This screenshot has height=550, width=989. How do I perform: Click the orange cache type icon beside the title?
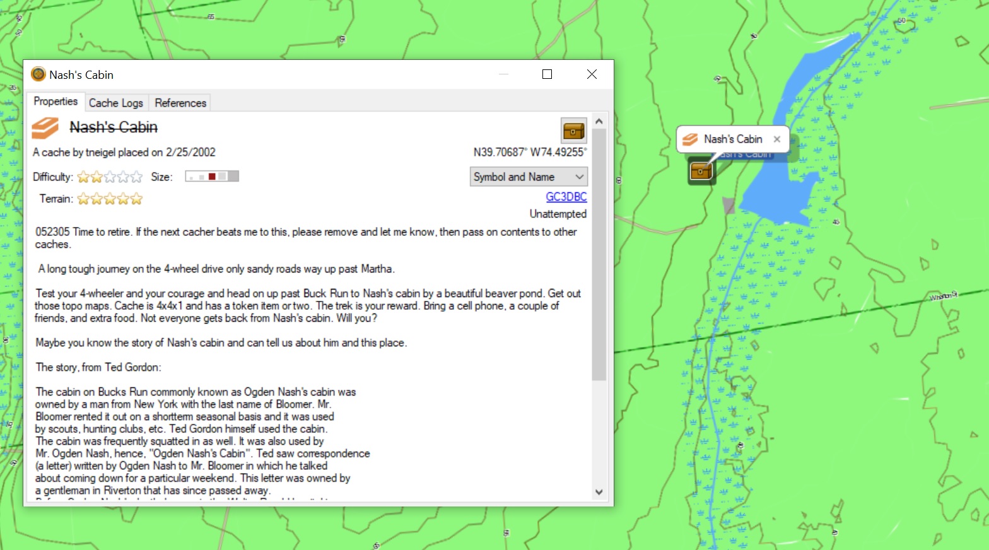(x=45, y=128)
